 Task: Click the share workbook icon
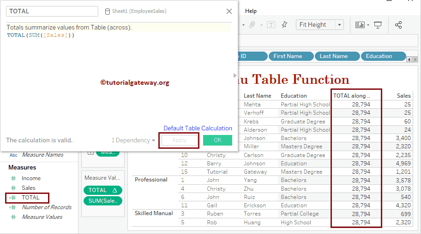398,25
